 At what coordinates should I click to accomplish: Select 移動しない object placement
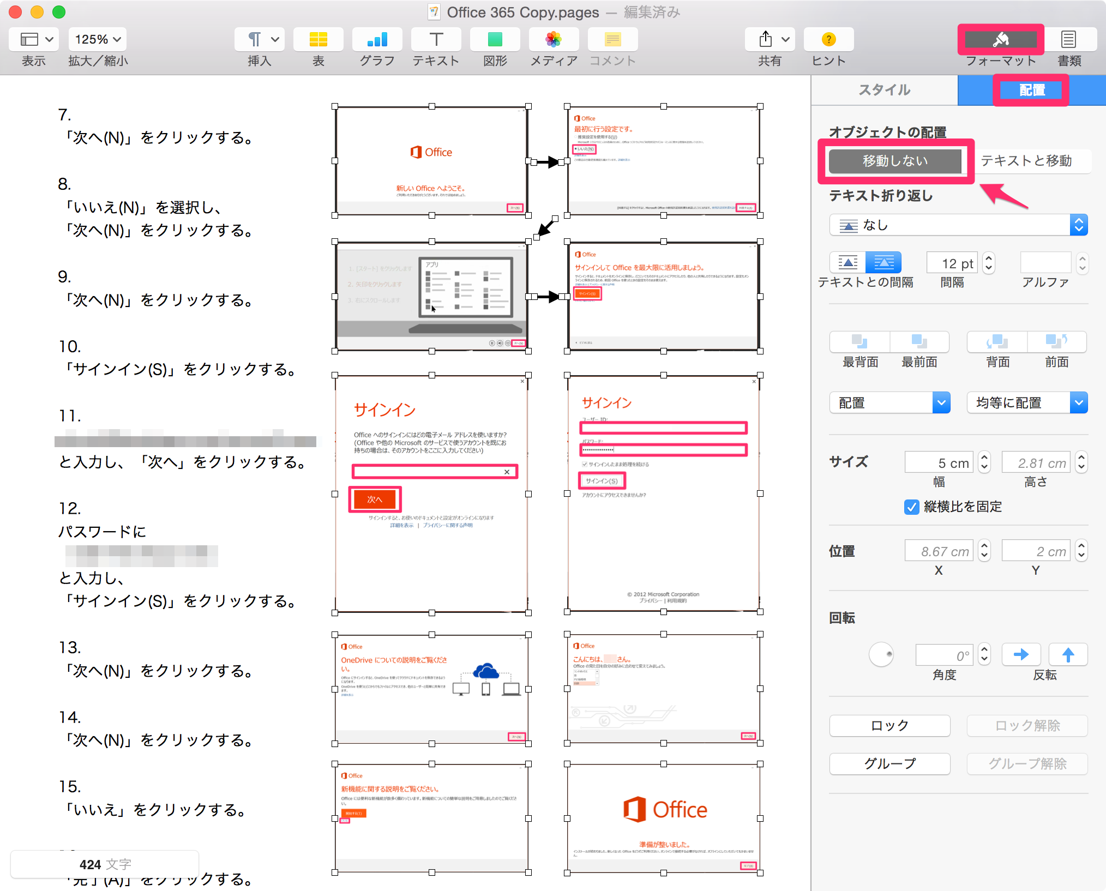(895, 161)
